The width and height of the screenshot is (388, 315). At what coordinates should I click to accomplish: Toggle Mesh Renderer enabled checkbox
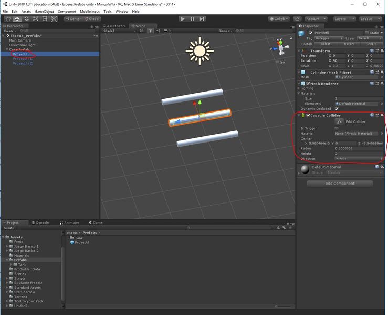point(308,83)
